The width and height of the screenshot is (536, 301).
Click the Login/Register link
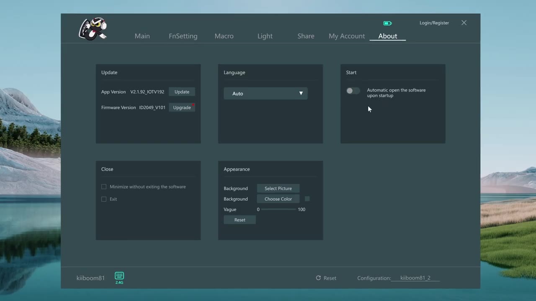[x=434, y=23]
